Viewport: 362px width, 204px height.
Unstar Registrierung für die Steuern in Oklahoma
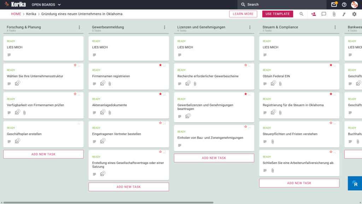click(331, 94)
